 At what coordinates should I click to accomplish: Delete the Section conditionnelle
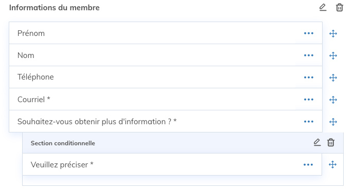coord(331,142)
